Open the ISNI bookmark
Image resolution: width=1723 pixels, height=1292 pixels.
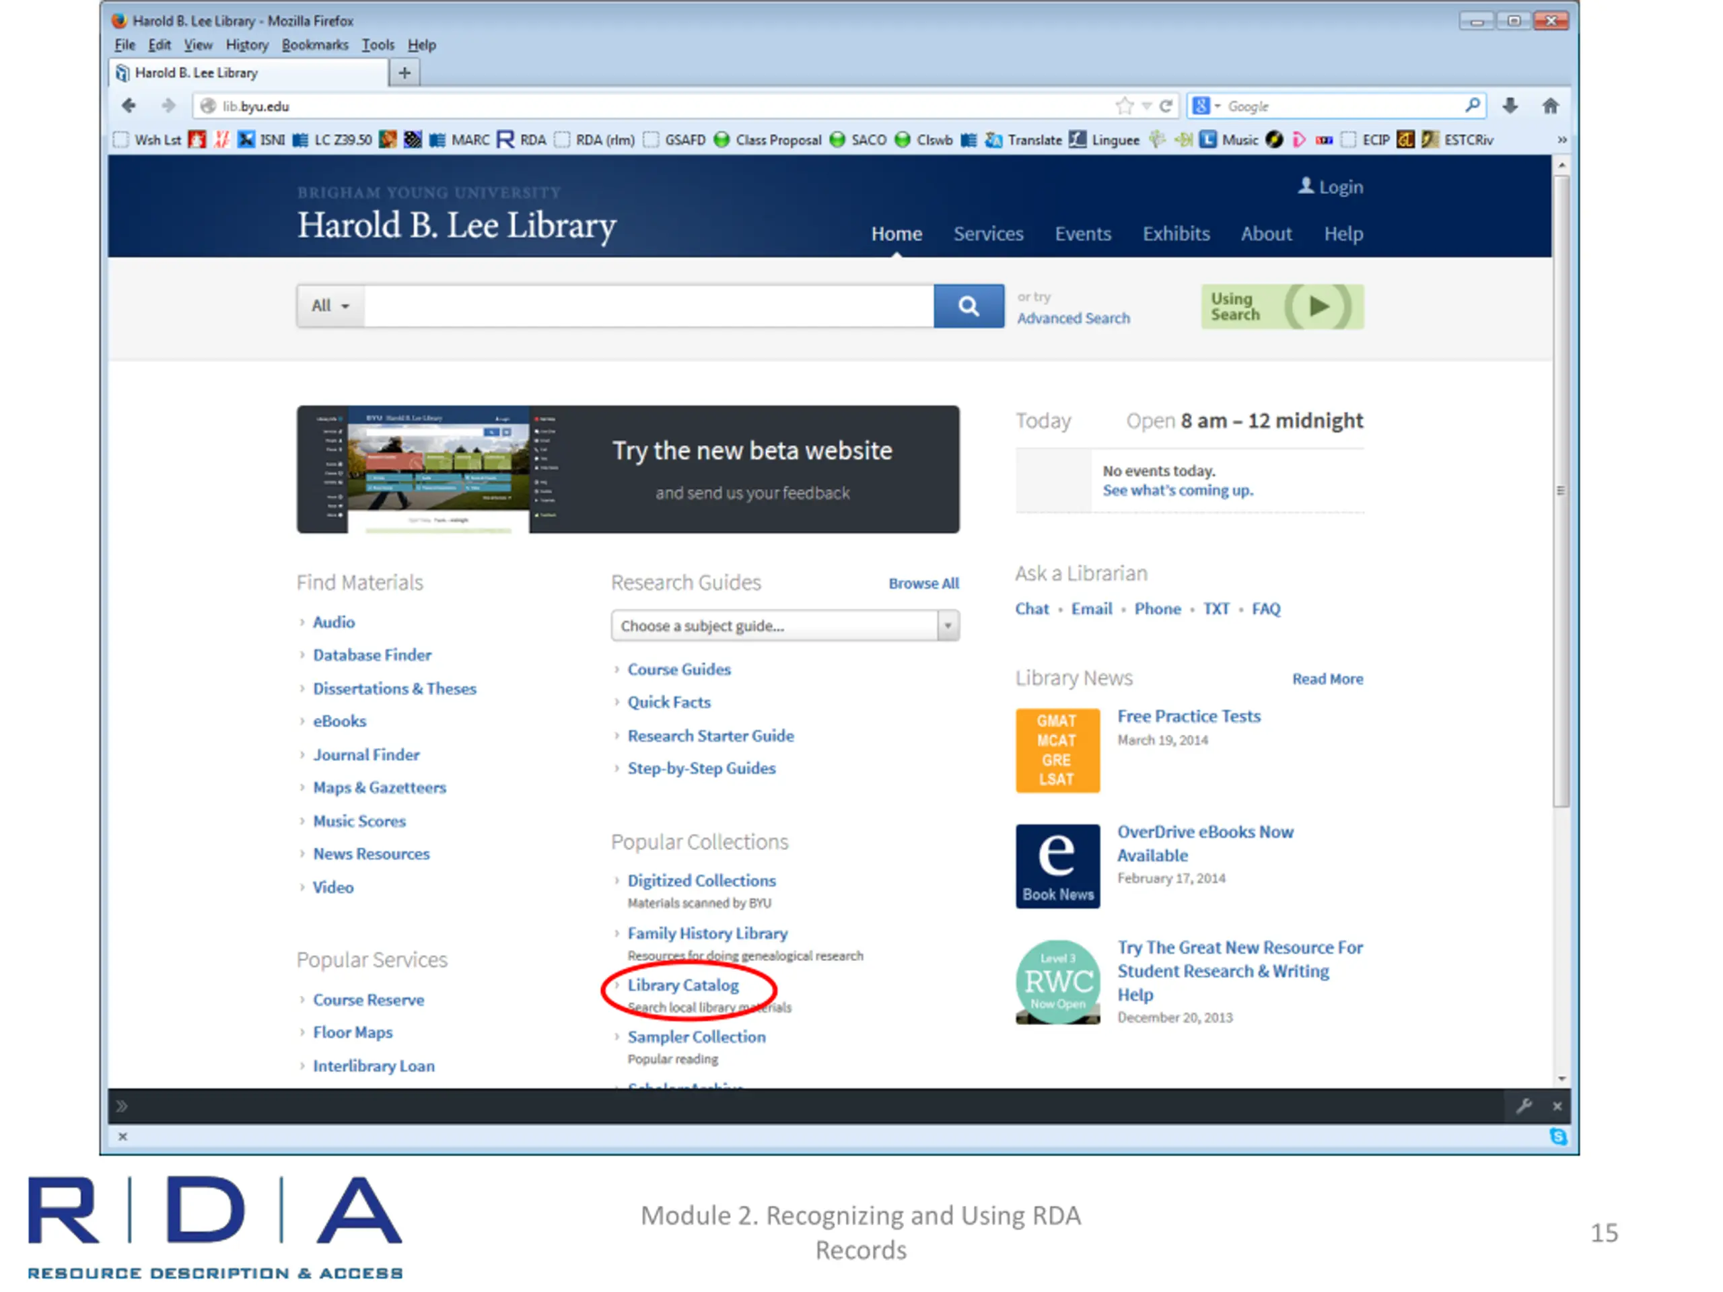pos(262,140)
